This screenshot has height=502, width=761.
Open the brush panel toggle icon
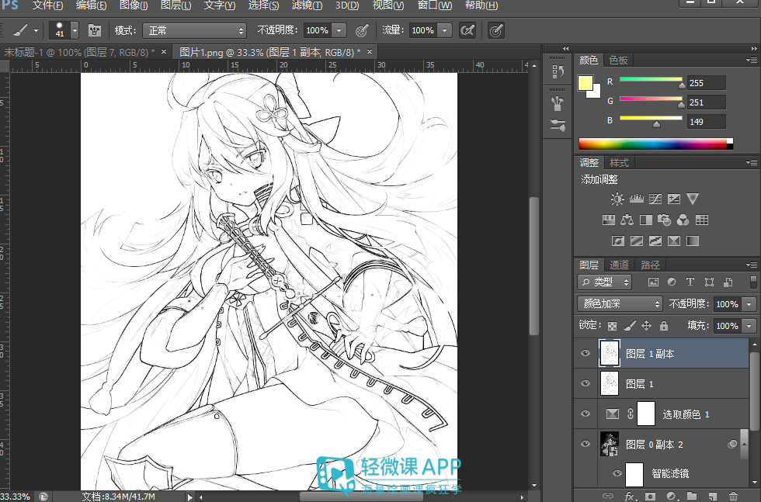point(94,30)
